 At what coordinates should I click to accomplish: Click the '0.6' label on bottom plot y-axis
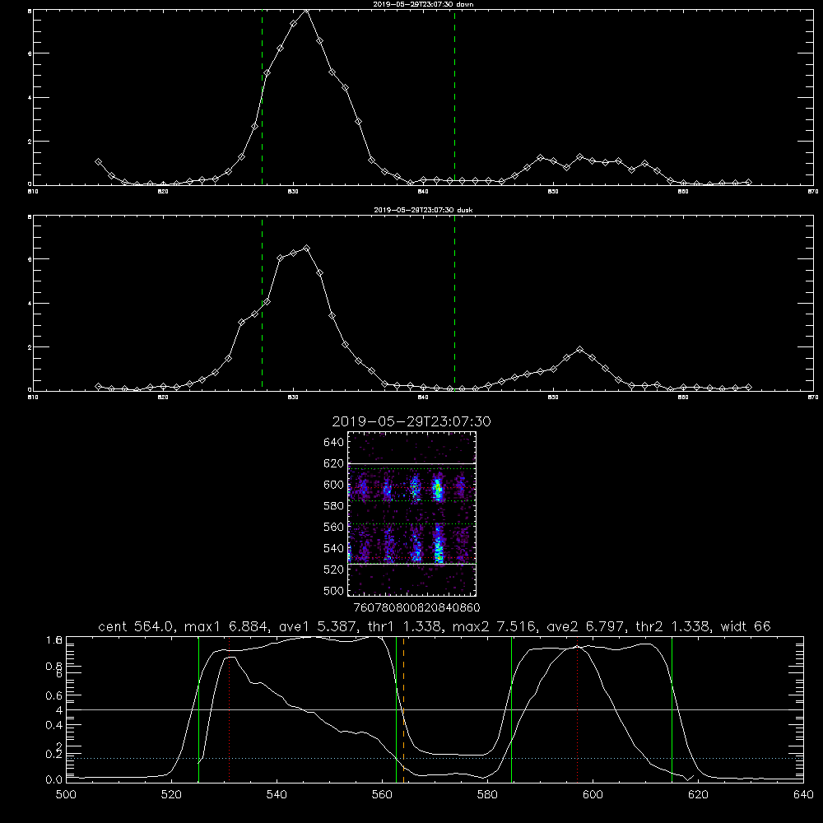tap(53, 695)
